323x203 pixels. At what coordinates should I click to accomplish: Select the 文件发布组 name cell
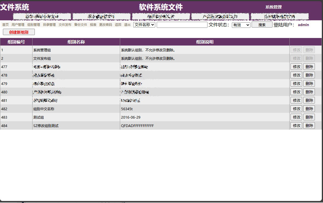[x=76, y=59]
